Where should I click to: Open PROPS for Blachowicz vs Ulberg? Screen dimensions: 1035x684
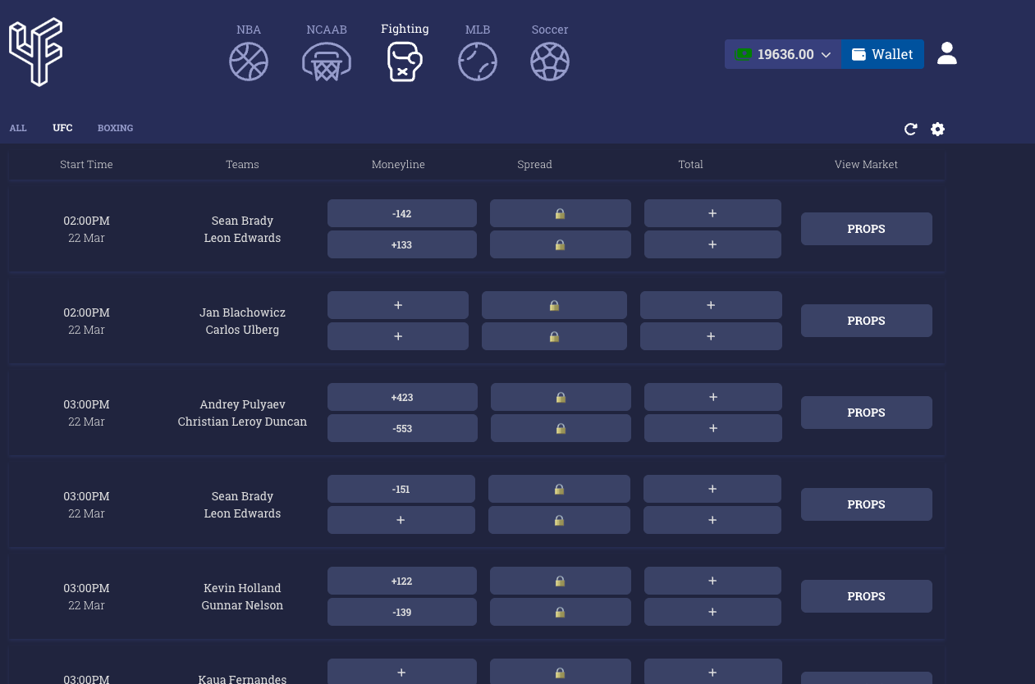[x=866, y=321]
